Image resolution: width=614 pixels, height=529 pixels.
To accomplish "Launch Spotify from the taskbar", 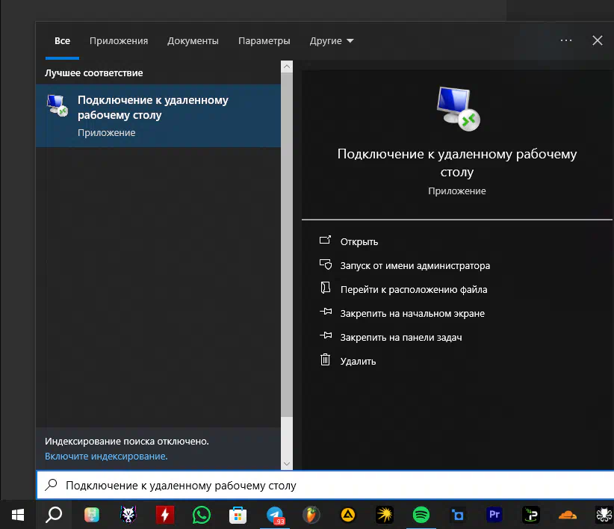I will [x=421, y=514].
